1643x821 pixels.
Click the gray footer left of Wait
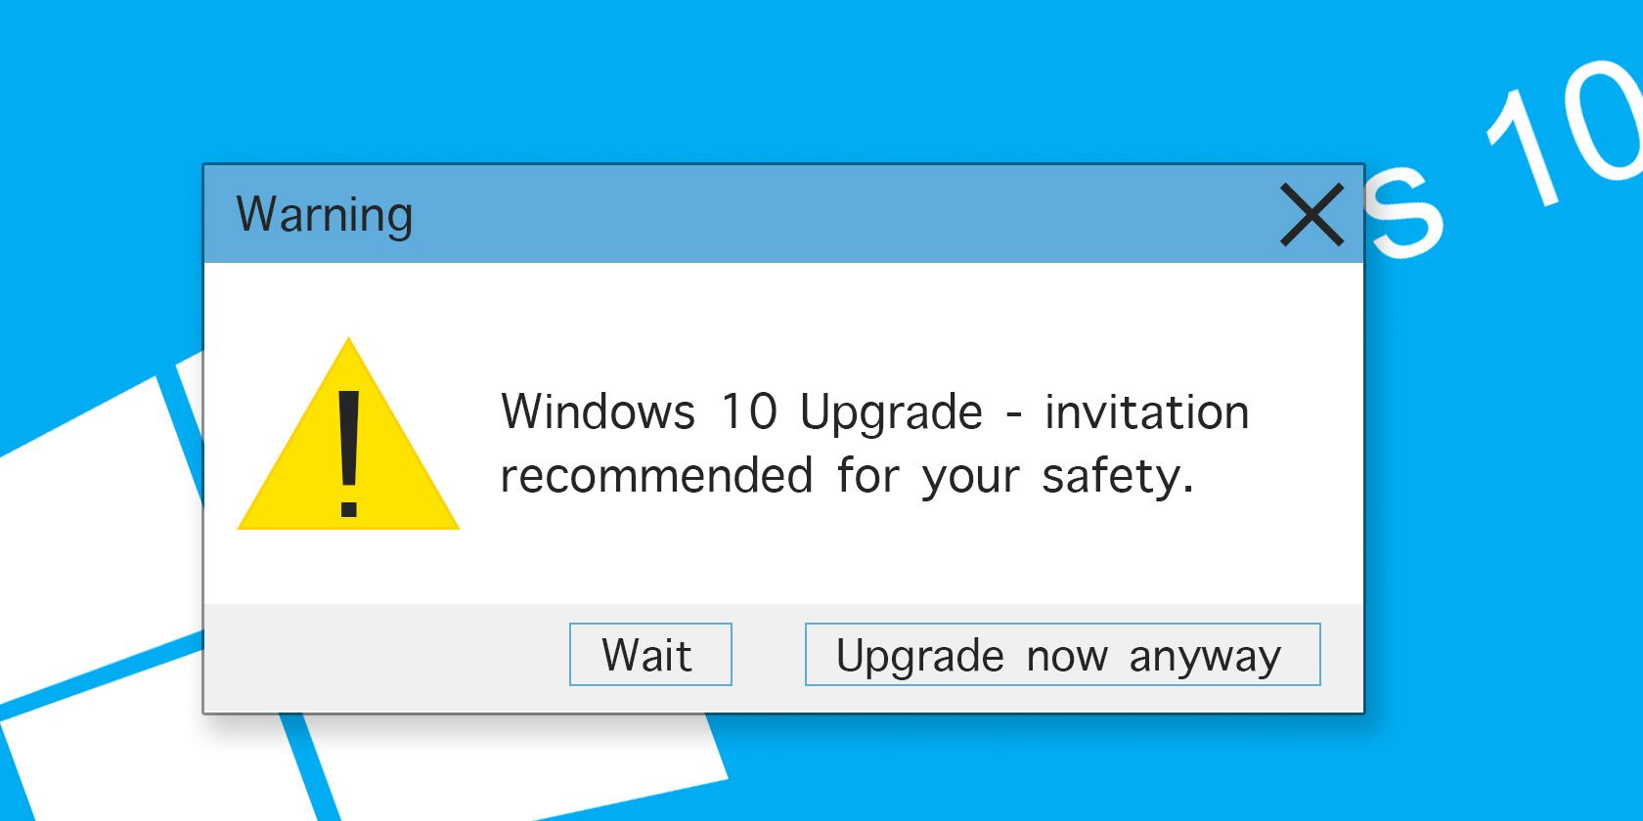pyautogui.click(x=381, y=657)
